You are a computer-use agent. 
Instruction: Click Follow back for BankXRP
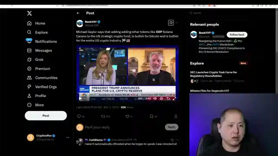pos(237,35)
